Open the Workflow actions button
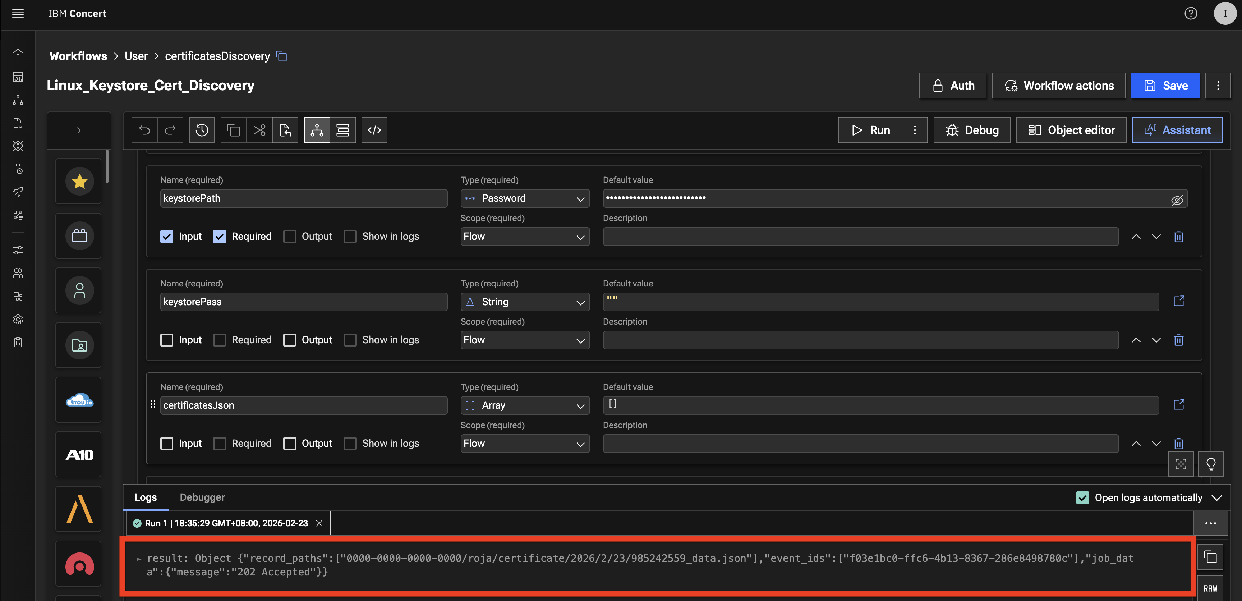The width and height of the screenshot is (1242, 601). coord(1058,86)
